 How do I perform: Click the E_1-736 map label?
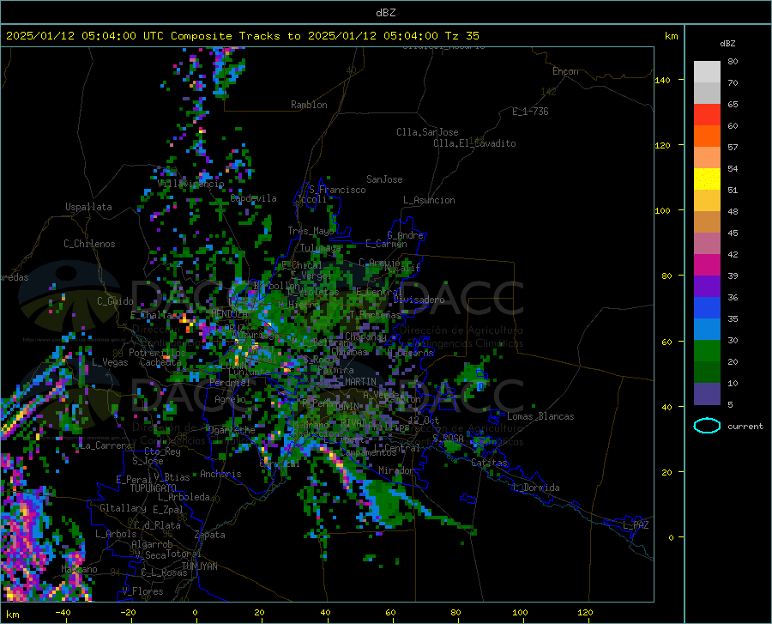pyautogui.click(x=530, y=112)
